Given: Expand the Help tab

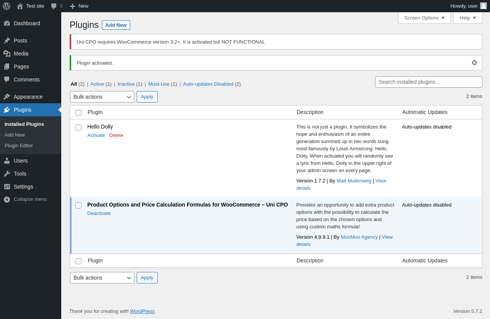Looking at the screenshot, I should [x=467, y=18].
